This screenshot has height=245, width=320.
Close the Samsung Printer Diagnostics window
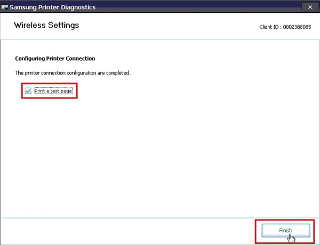pos(309,7)
